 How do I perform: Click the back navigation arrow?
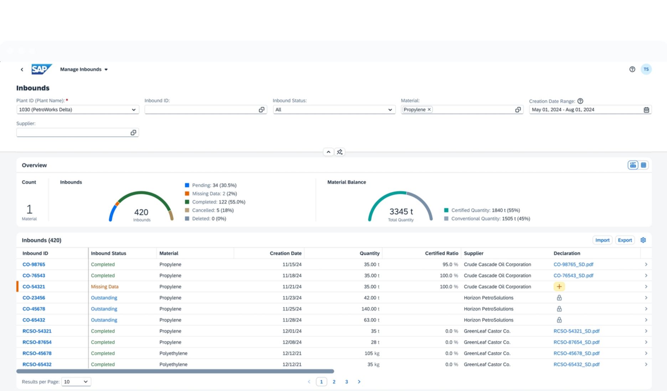click(22, 70)
